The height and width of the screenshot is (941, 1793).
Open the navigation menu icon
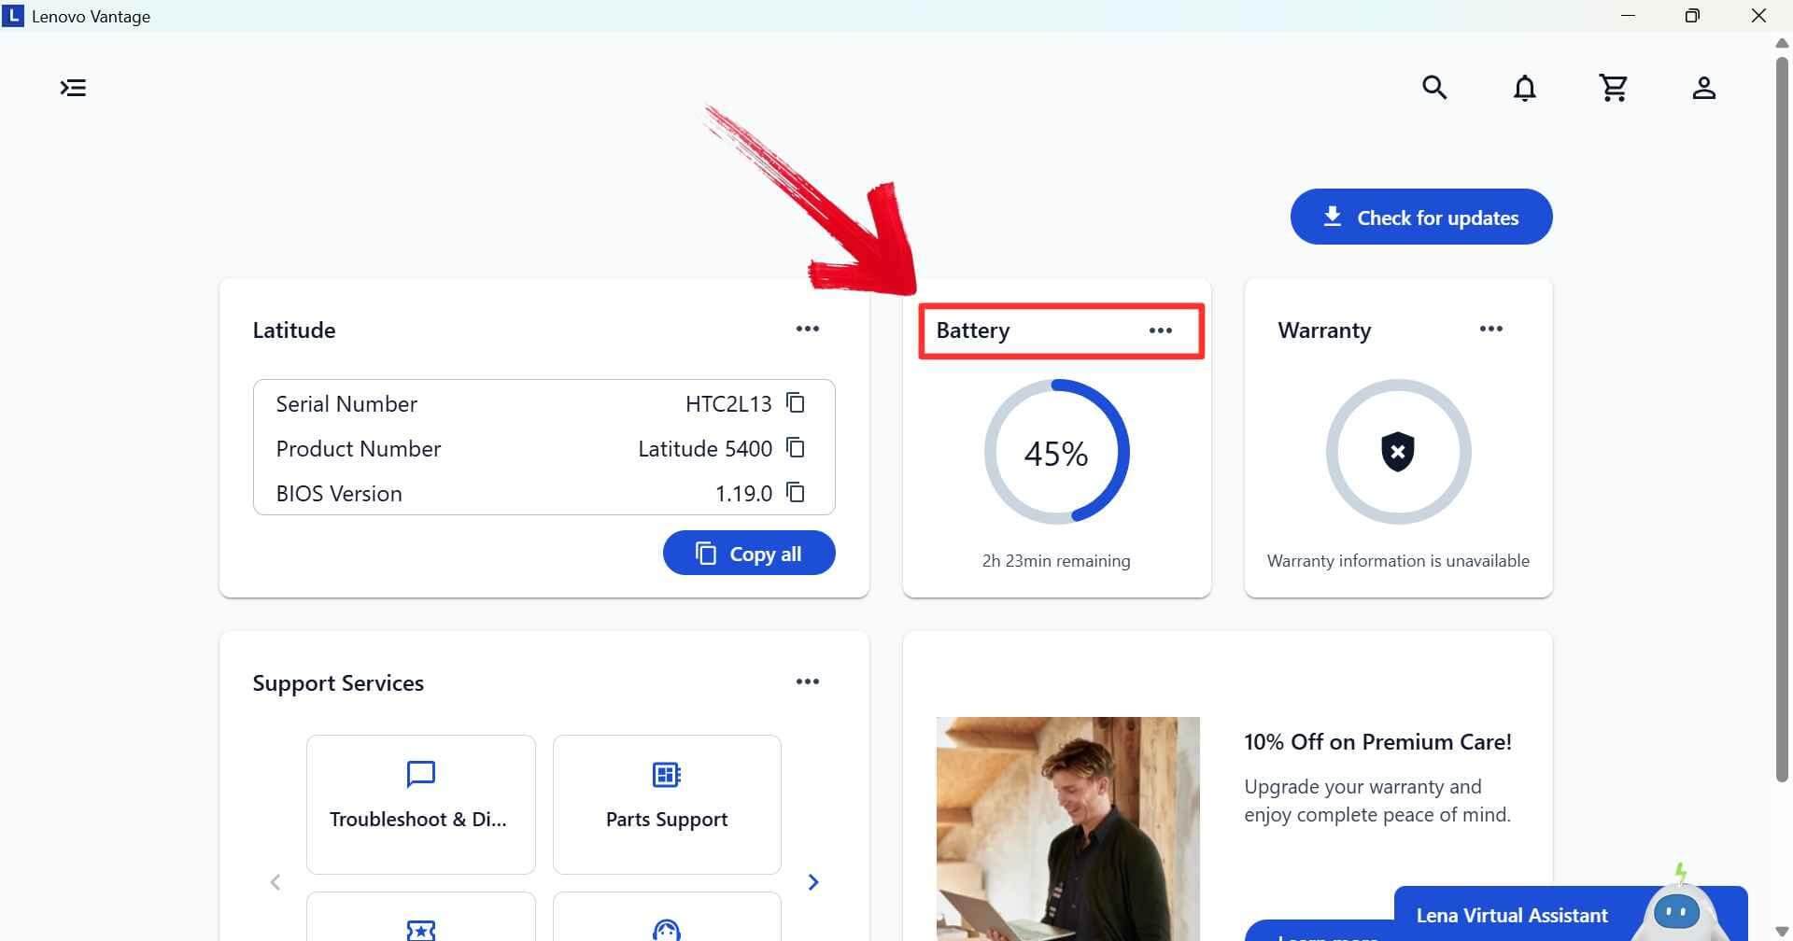coord(73,88)
